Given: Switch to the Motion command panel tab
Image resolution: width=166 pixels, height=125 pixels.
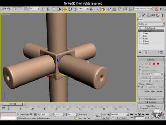Looking at the screenshot, I should tap(153, 15).
